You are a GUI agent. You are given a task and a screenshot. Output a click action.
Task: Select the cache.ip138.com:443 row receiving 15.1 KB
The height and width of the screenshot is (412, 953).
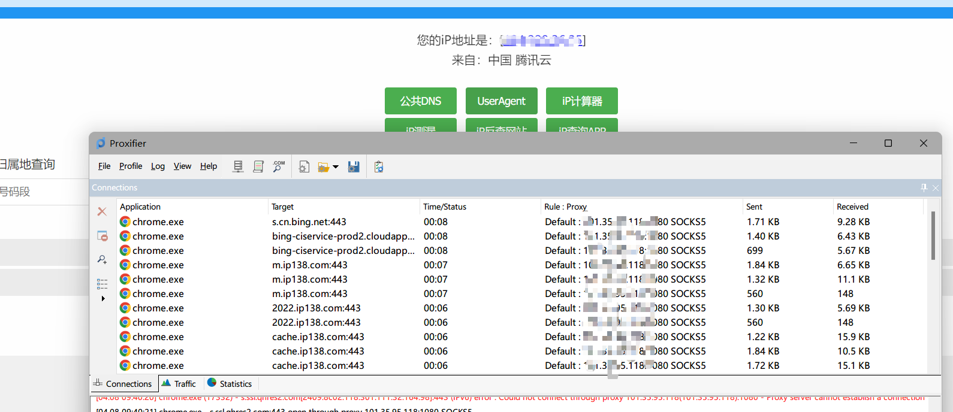click(520, 365)
